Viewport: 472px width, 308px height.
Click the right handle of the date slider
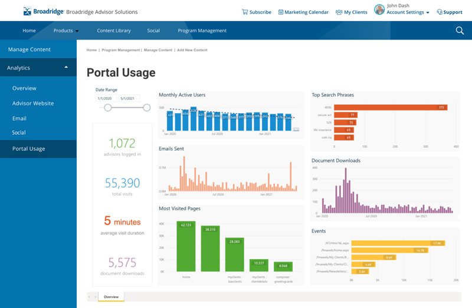pyautogui.click(x=147, y=108)
